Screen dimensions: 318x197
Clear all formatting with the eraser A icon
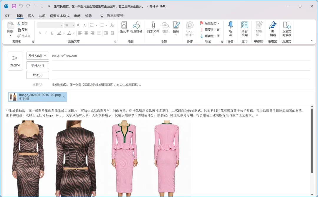112,25
